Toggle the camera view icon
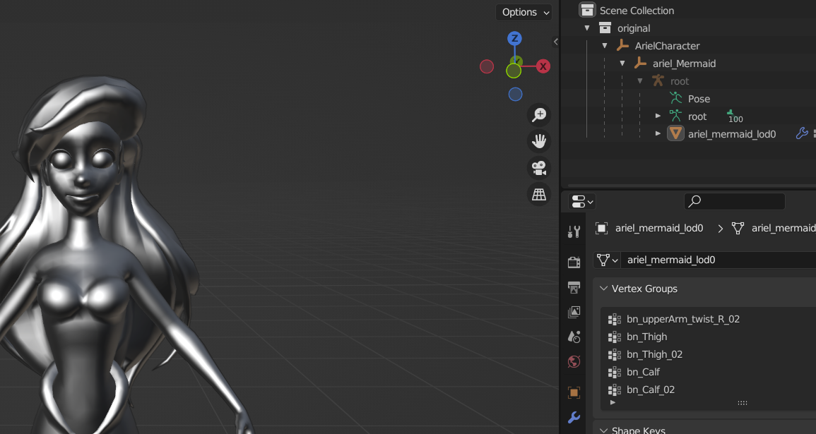Screen dimensions: 816x434 tap(539, 168)
